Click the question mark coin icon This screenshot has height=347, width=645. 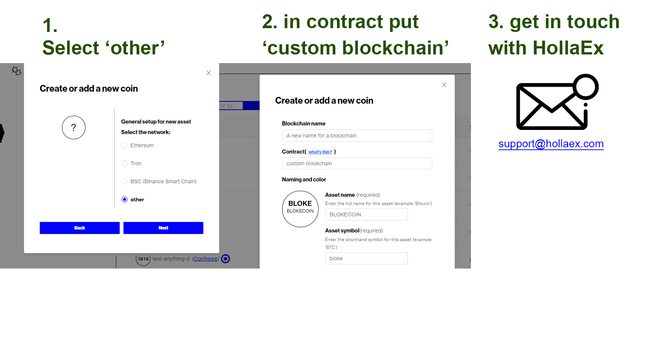[74, 128]
